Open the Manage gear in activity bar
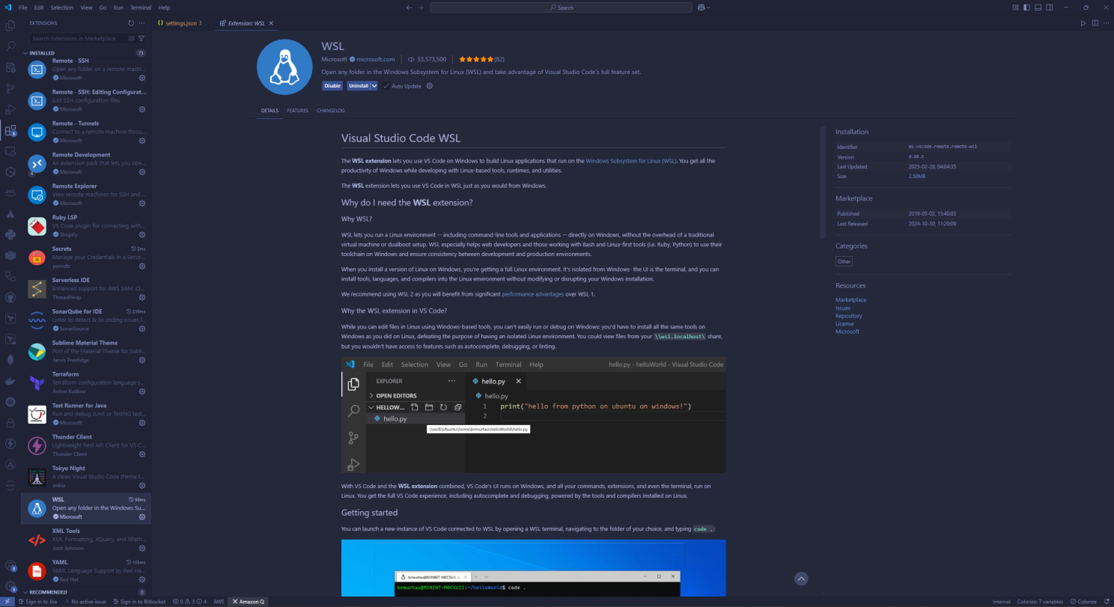 (10, 586)
